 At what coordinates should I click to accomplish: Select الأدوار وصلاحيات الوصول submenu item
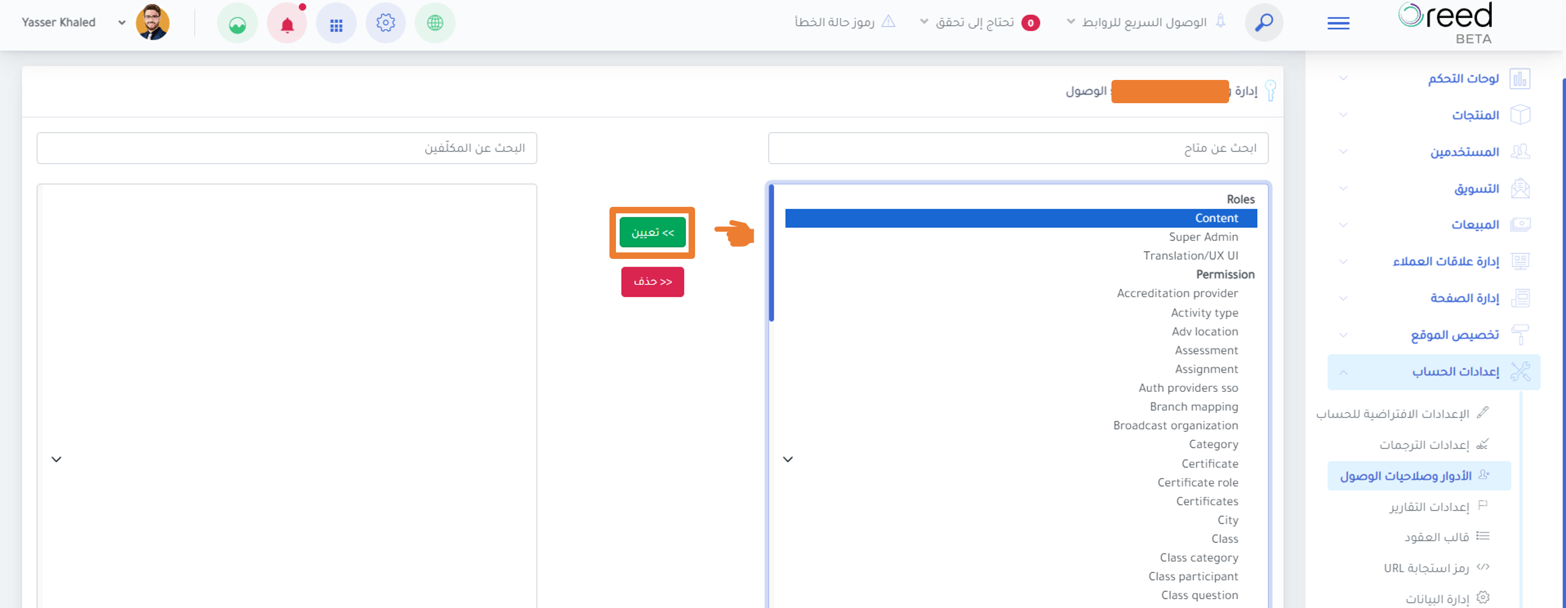click(1419, 476)
